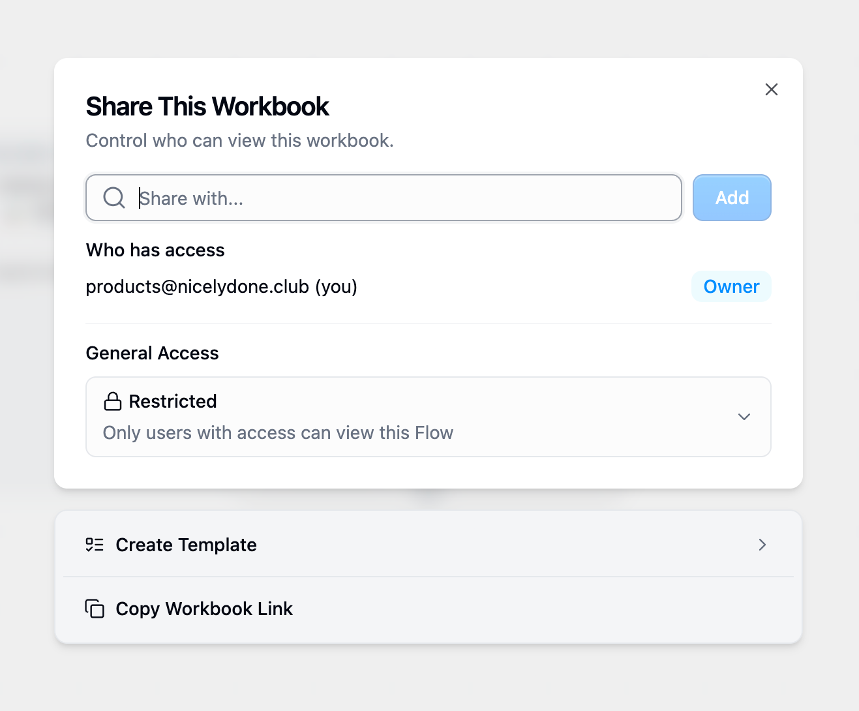Image resolution: width=859 pixels, height=711 pixels.
Task: Click the Create Template checklist icon
Action: 95,545
